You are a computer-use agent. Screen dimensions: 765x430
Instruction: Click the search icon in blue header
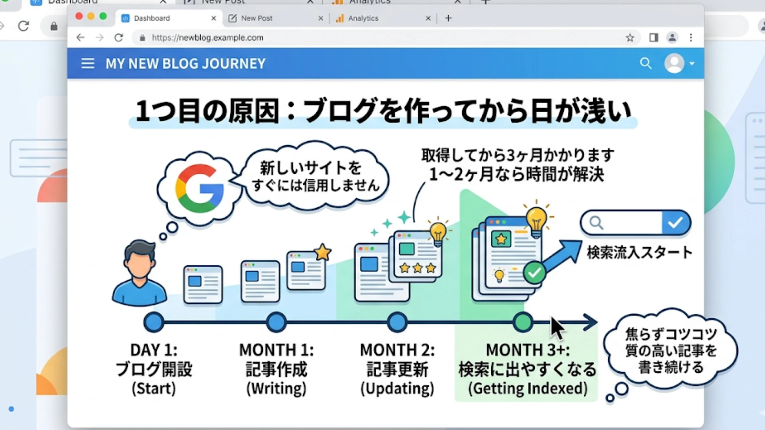click(x=645, y=63)
